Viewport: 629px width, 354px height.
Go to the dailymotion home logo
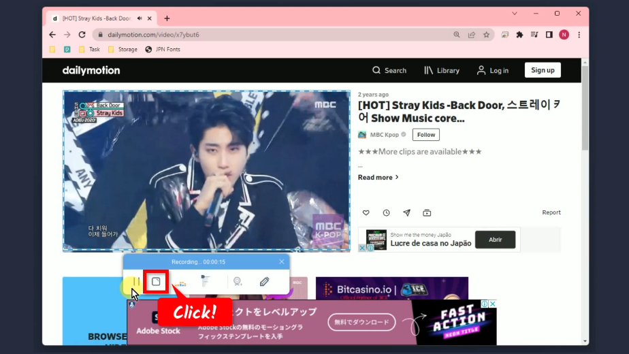(x=91, y=70)
